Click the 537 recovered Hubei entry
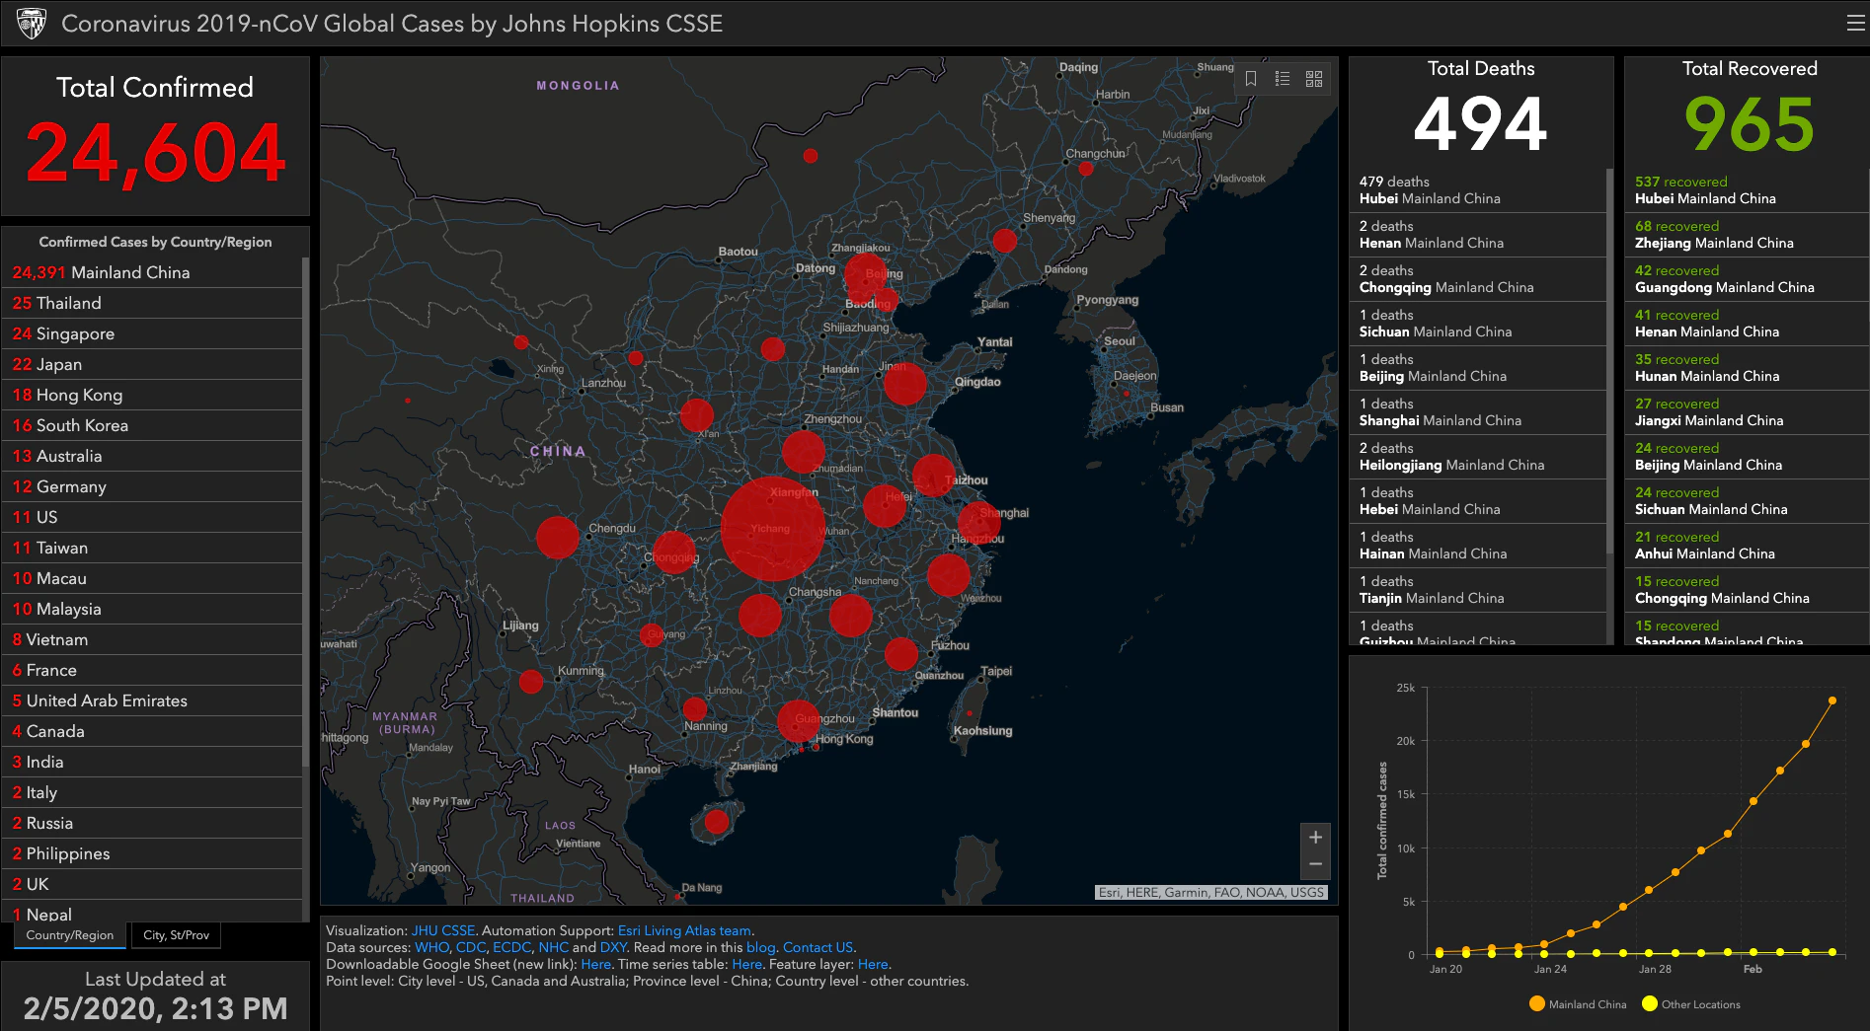 point(1746,189)
